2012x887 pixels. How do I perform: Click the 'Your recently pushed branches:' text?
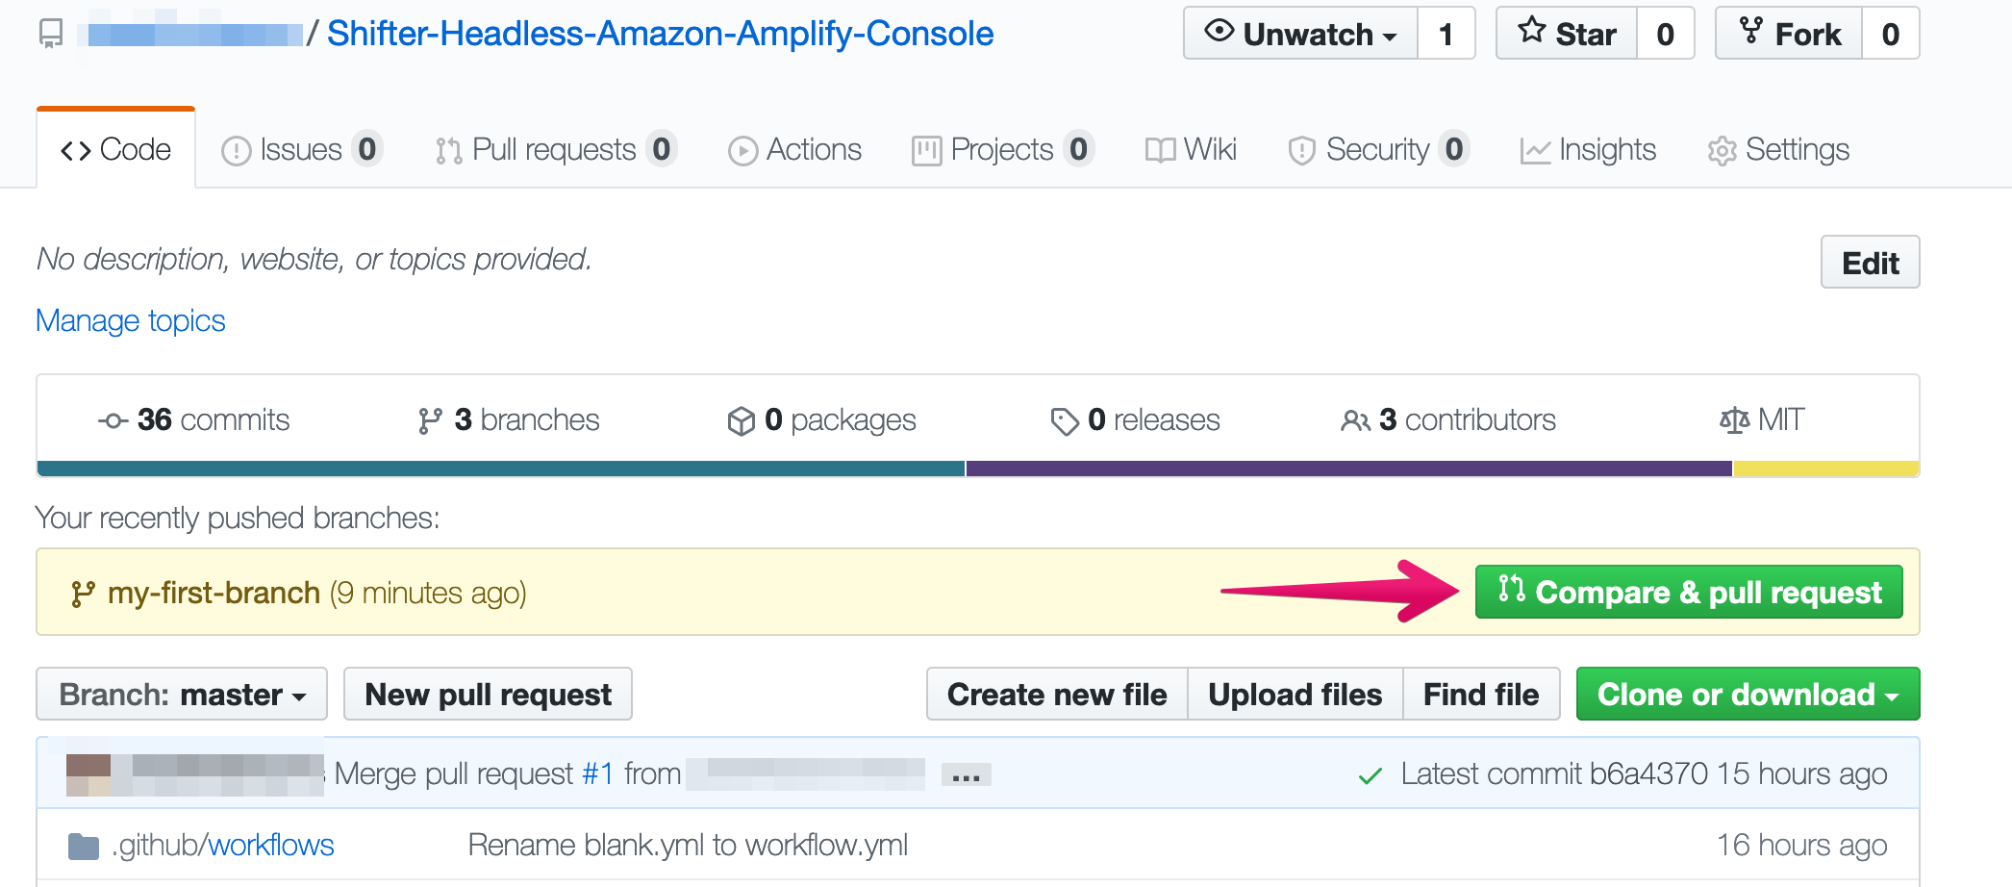[238, 519]
